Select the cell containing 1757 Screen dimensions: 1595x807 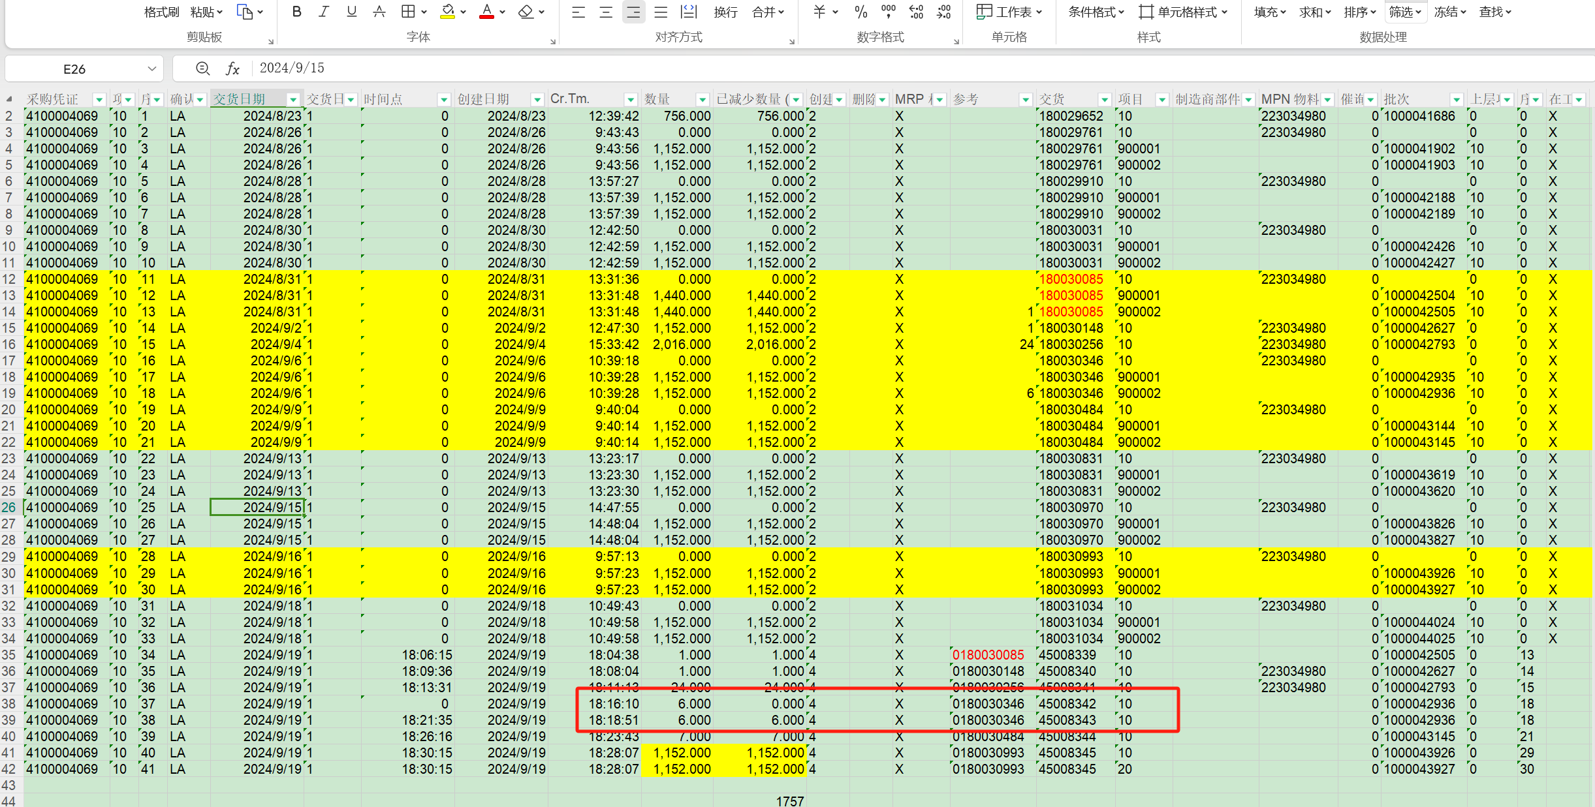point(760,801)
